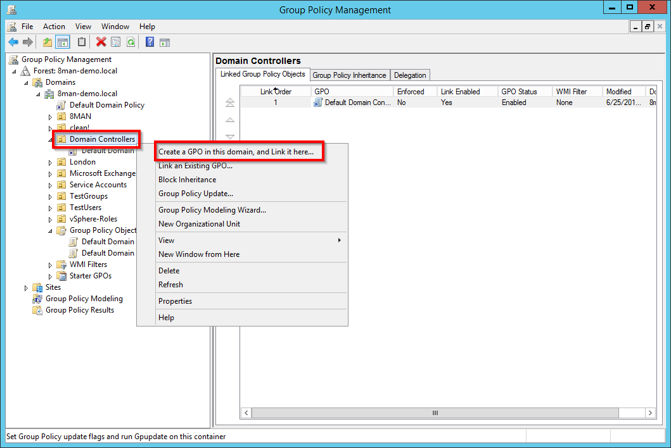The height and width of the screenshot is (448, 671).
Task: Open the Action menu in menu bar
Action: pyautogui.click(x=54, y=27)
